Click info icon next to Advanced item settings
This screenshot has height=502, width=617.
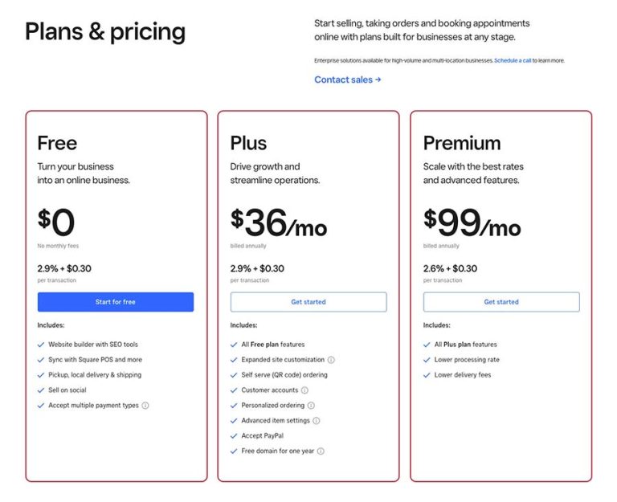pos(317,421)
